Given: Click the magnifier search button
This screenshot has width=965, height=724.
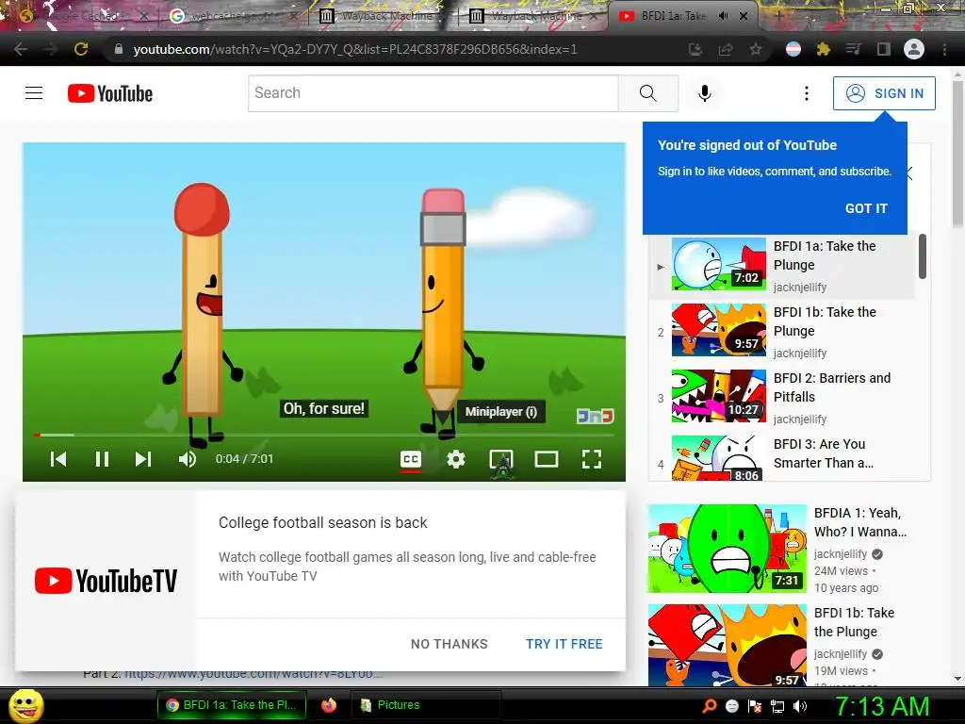Looking at the screenshot, I should click(x=648, y=93).
